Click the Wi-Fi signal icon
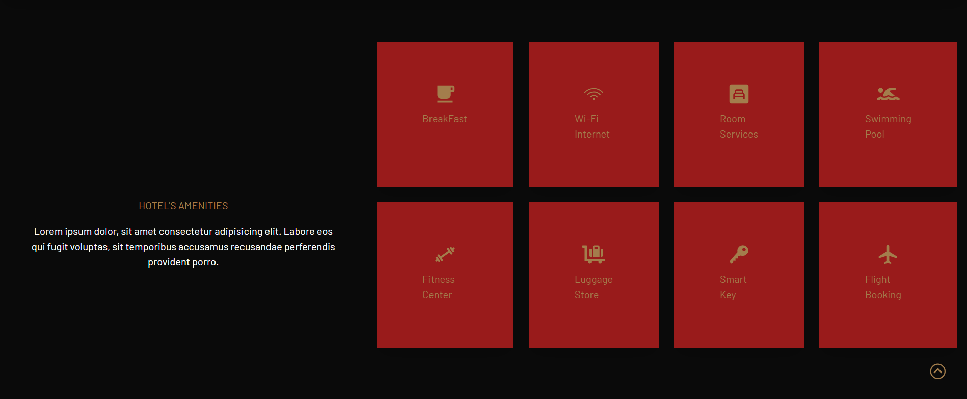Viewport: 967px width, 399px height. pyautogui.click(x=594, y=94)
